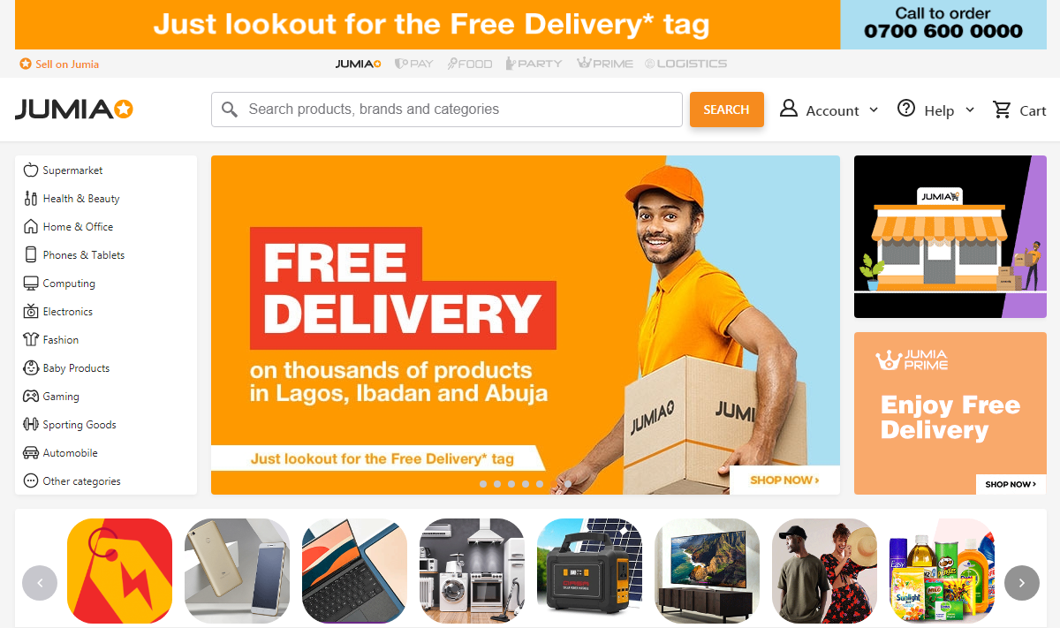Expand the Account dropdown
This screenshot has height=628, width=1060.
[x=829, y=110]
